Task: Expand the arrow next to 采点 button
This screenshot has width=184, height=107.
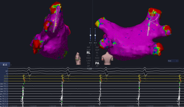Action: pos(11,65)
